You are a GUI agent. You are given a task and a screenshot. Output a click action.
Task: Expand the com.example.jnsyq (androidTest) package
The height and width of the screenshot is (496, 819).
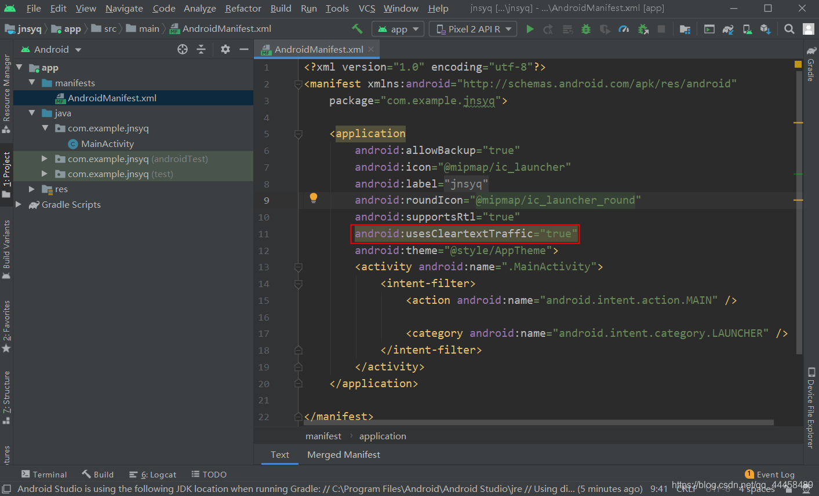coord(45,159)
